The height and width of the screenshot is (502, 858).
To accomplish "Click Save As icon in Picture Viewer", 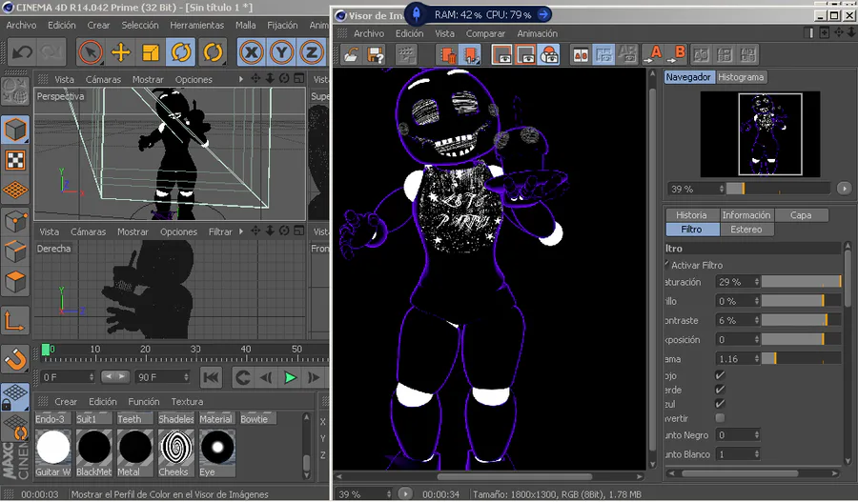I will tap(376, 54).
